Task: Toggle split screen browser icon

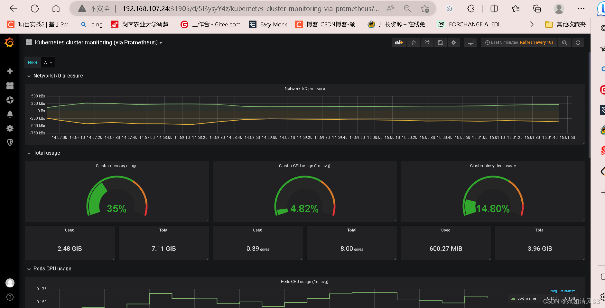Action: pyautogui.click(x=494, y=9)
